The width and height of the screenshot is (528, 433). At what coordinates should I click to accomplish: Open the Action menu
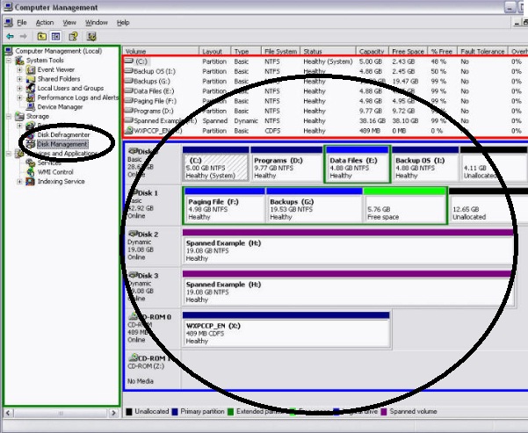click(45, 22)
